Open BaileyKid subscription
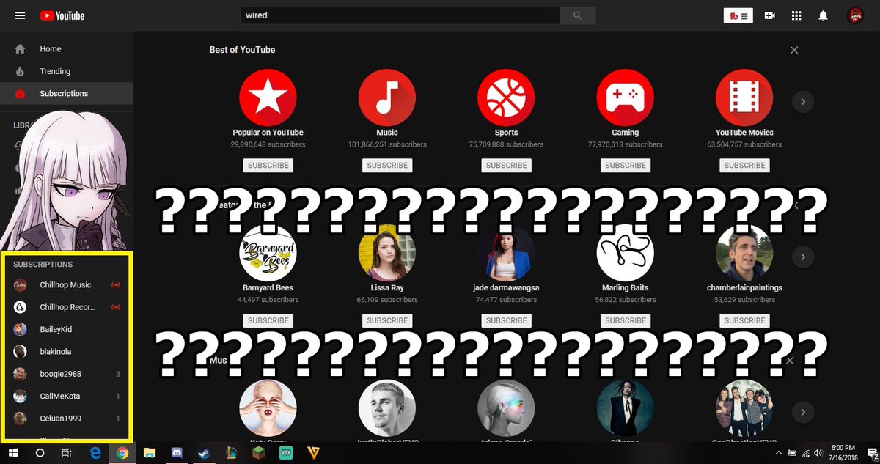The width and height of the screenshot is (880, 464). 67,329
